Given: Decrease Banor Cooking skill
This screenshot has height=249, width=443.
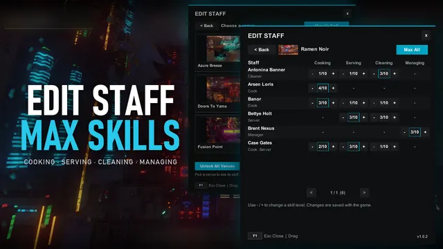Looking at the screenshot, I should pyautogui.click(x=312, y=103).
